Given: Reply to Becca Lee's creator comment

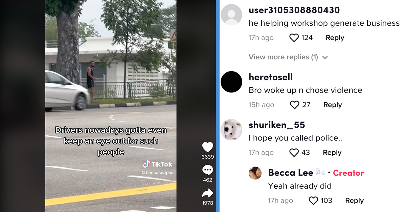Looking at the screenshot, I should (354, 201).
